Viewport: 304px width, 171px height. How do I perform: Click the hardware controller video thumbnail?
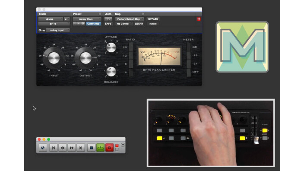click(211, 133)
